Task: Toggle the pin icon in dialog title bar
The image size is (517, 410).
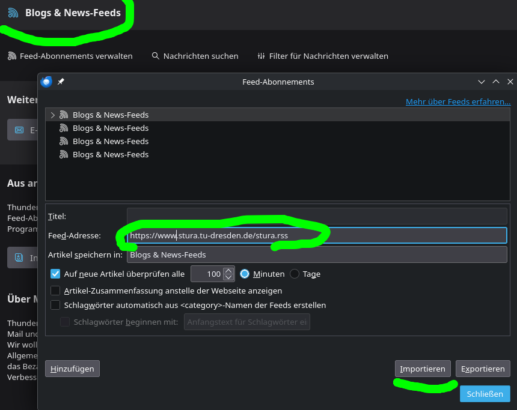Action: pyautogui.click(x=61, y=82)
